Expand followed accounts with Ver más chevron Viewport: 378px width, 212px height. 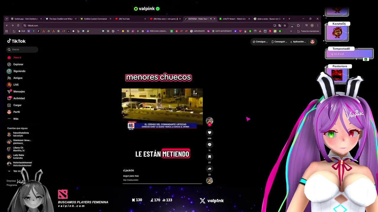tap(9, 171)
